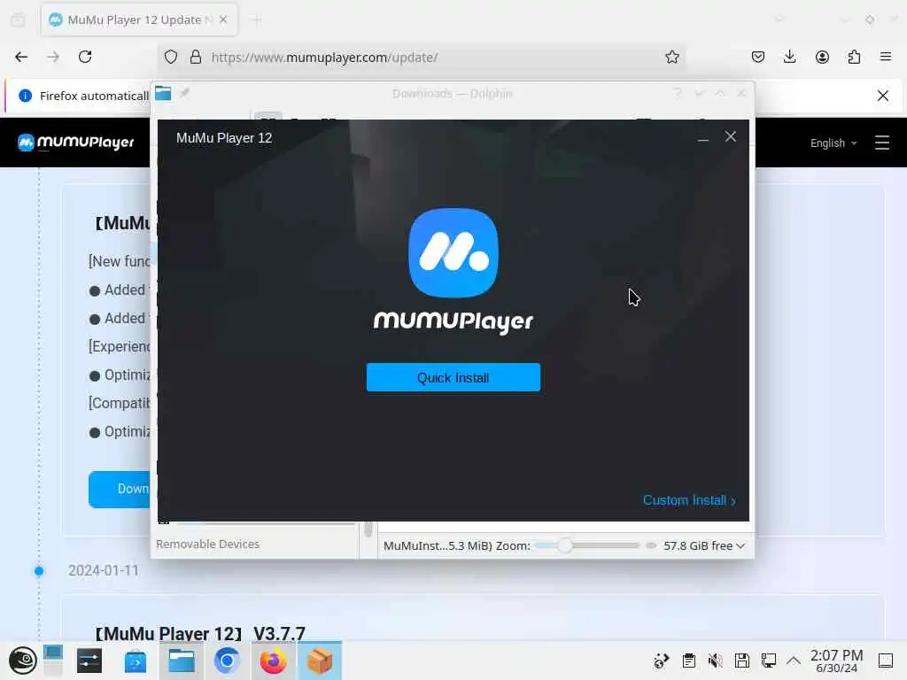Open the openSUSE application launcher
907x680 pixels.
[22, 661]
